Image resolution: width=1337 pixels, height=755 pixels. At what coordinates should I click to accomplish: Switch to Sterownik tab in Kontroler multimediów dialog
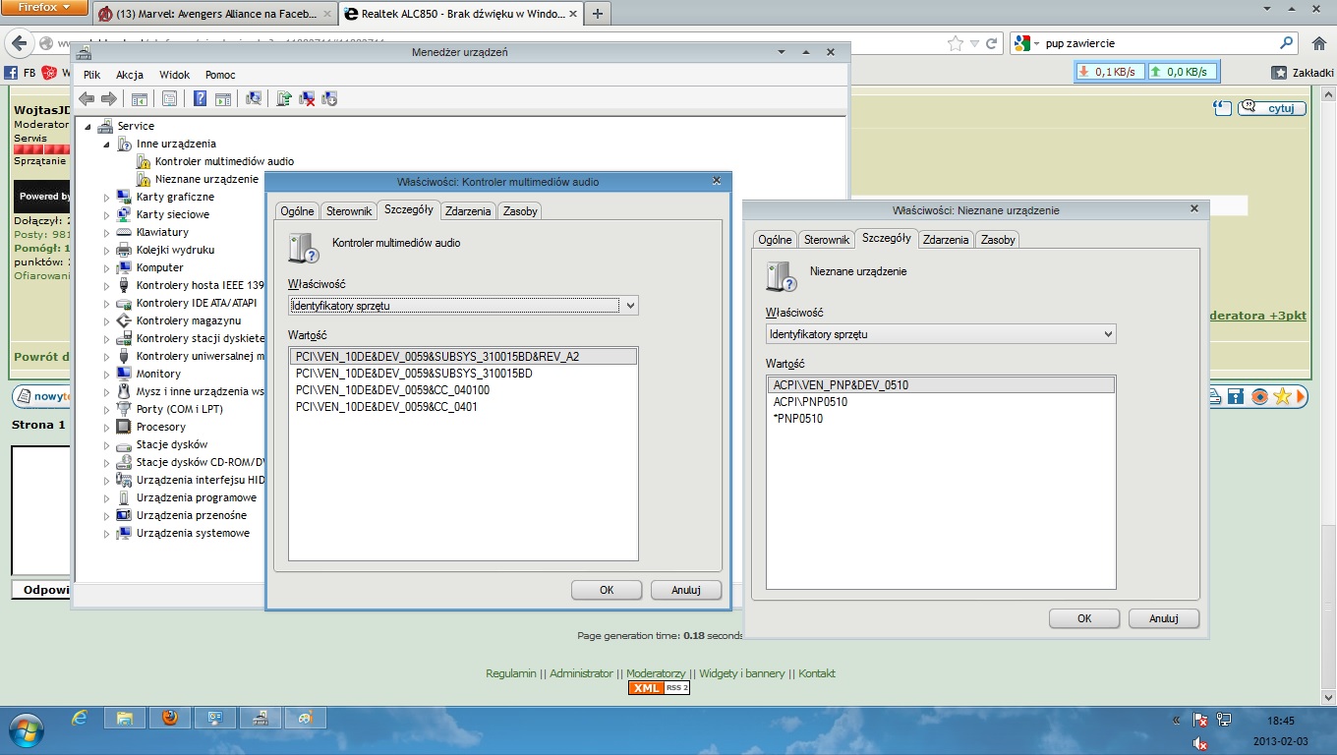(x=349, y=211)
